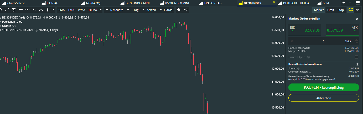The height and width of the screenshot is (114, 363).
Task: Open the moving averages dropdown arrow
Action: tap(101, 10)
